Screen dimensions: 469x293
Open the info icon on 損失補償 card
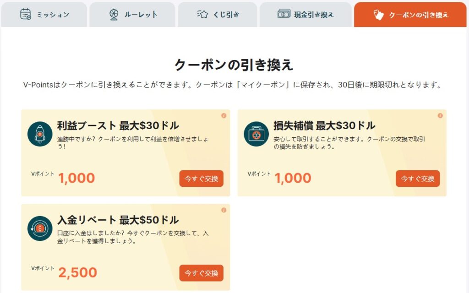pos(439,116)
